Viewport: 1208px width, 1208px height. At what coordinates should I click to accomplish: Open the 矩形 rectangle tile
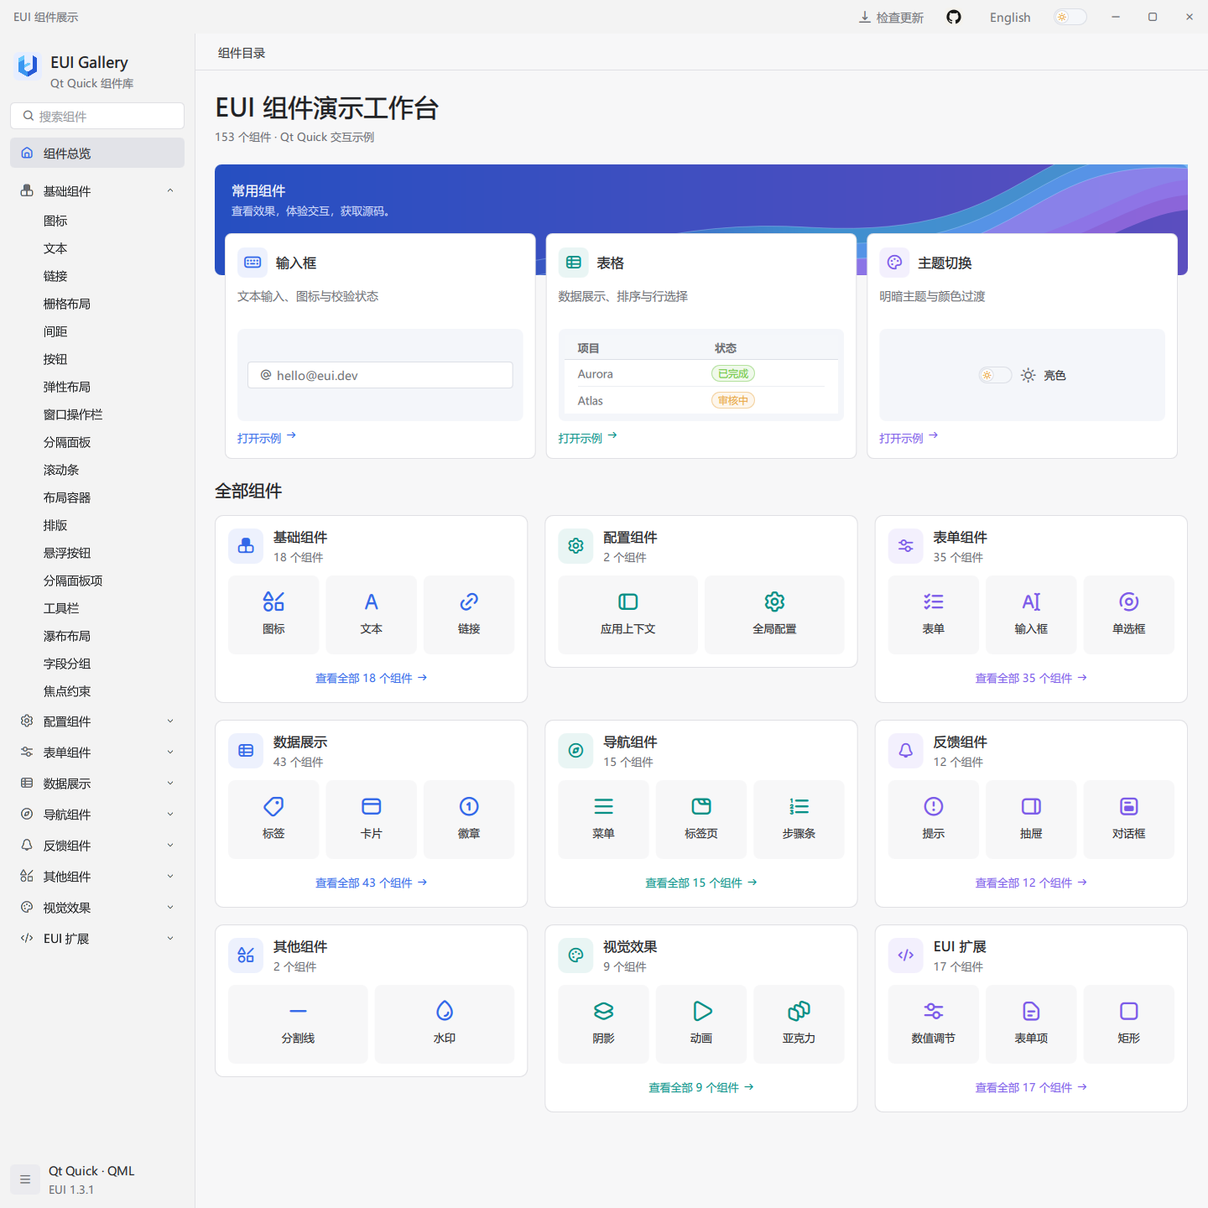coord(1128,1024)
